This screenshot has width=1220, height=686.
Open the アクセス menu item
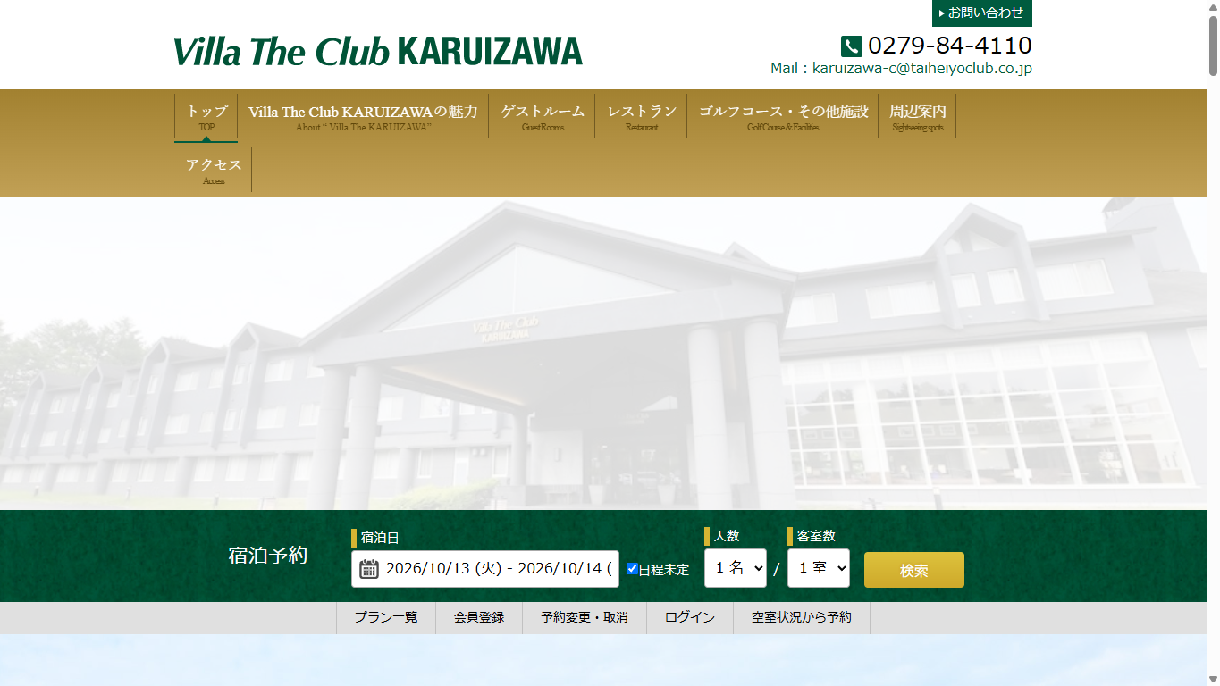coord(214,170)
